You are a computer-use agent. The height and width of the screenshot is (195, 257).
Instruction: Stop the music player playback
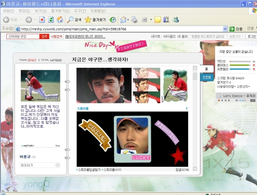click(223, 100)
